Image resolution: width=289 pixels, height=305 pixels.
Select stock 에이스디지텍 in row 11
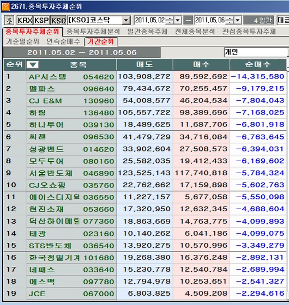click(55, 197)
